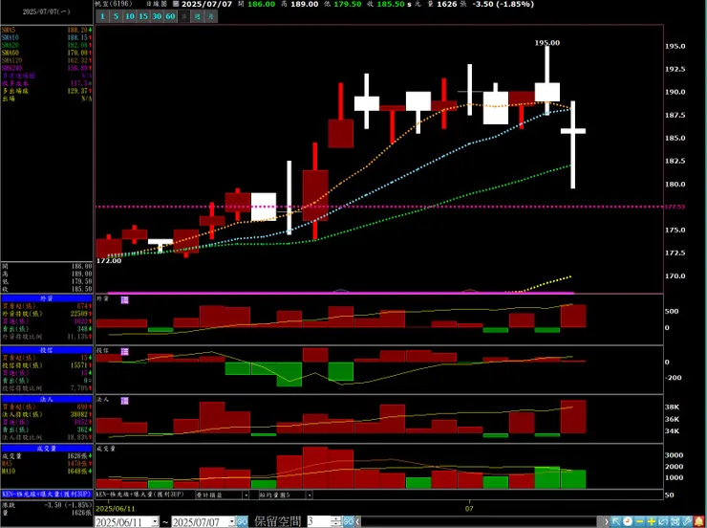The width and height of the screenshot is (707, 528).
Task: Click the SMA5 indicator row
Action: pos(47,30)
